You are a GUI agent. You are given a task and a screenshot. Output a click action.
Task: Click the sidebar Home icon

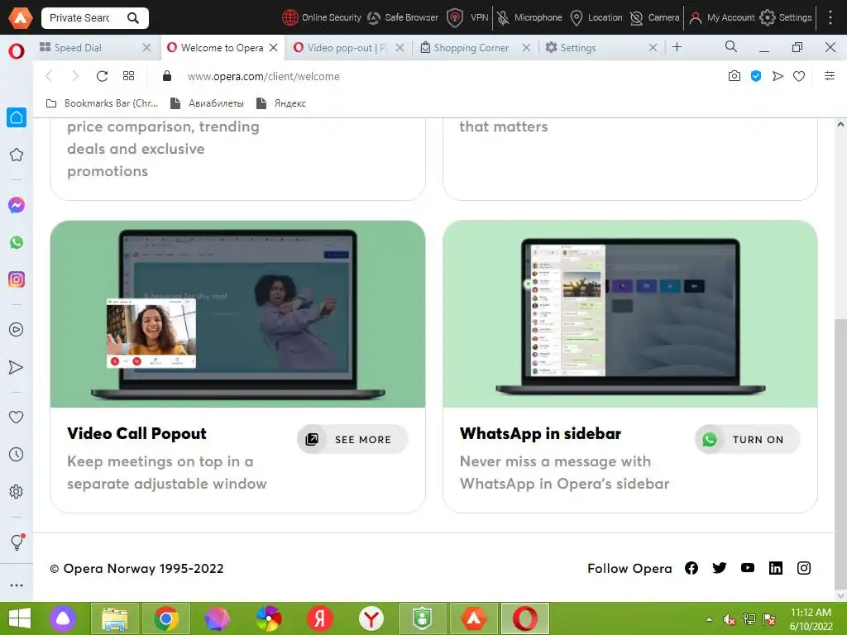[17, 117]
